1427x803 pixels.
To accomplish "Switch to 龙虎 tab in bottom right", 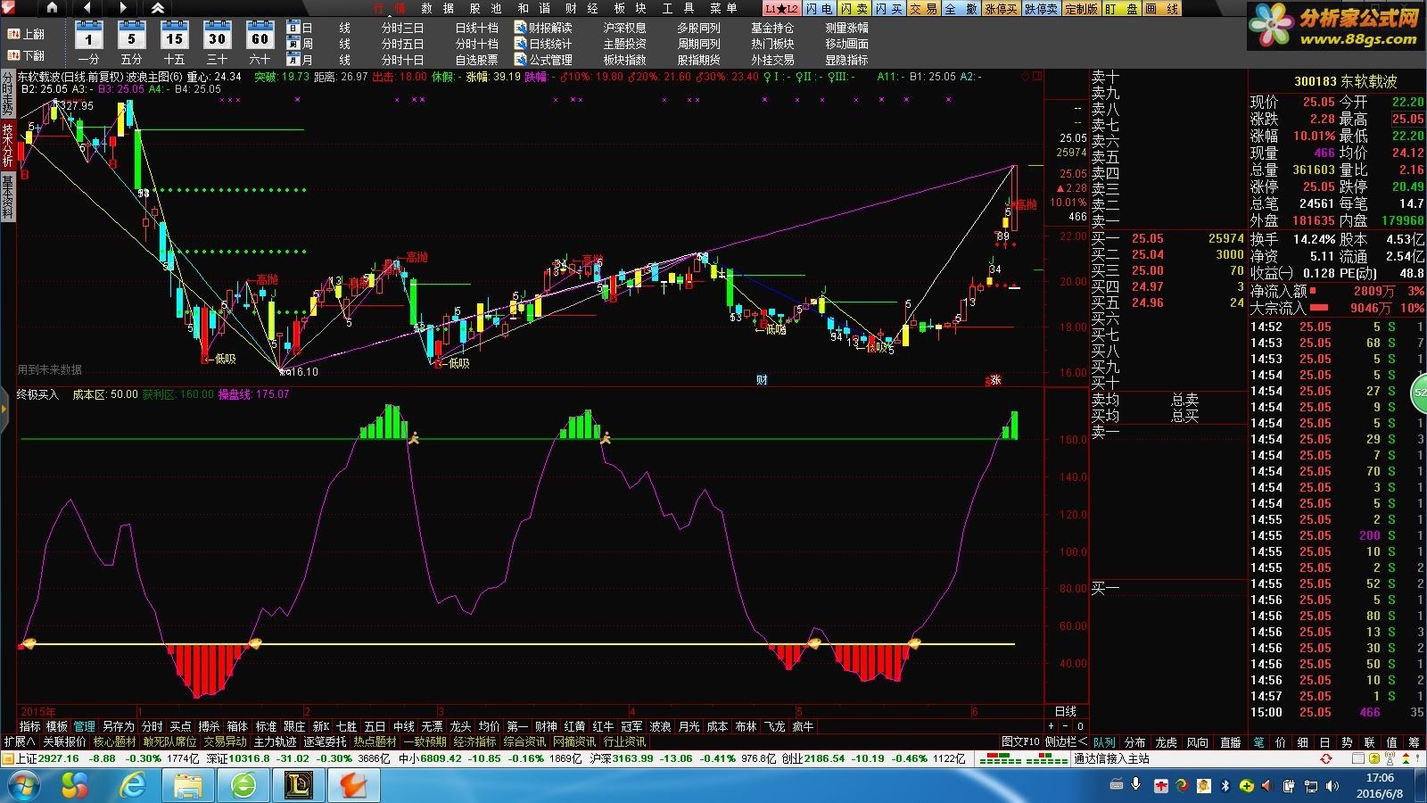I will [1167, 741].
